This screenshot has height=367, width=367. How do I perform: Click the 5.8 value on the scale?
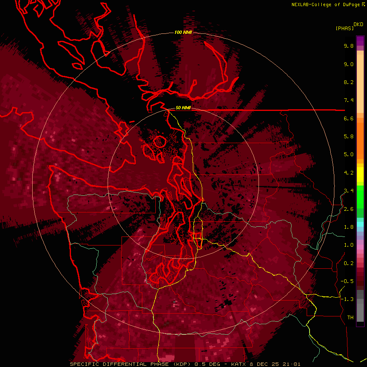pos(349,137)
